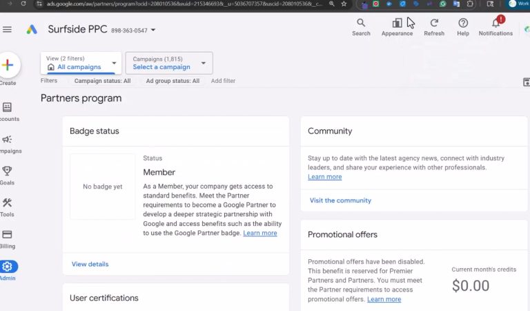Click the site information icon in address bar
Viewport: 530px width, 311px height.
coord(39,3)
